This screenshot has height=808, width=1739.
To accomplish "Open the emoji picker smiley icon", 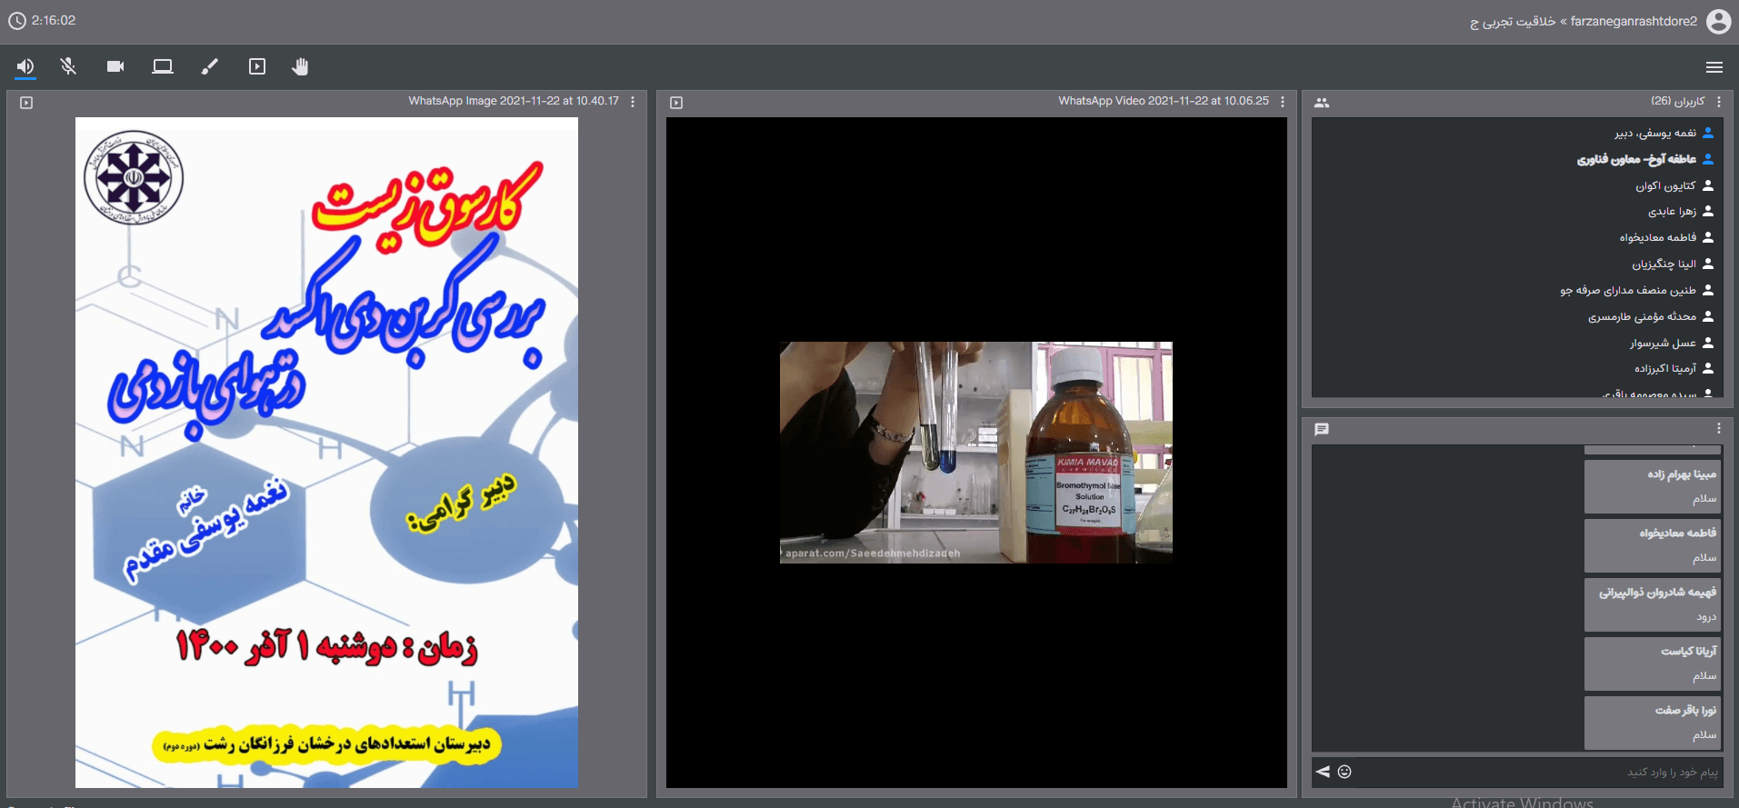I will 1344,772.
